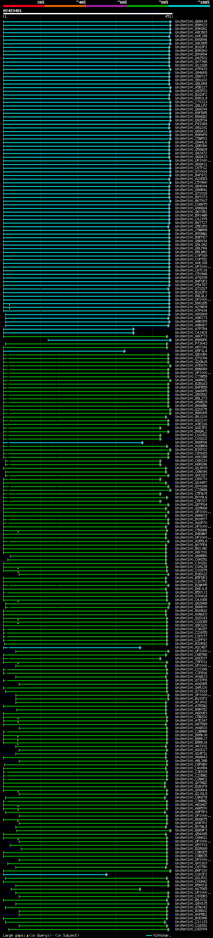Click the orange ~40% identity legend segment

coord(65,6)
